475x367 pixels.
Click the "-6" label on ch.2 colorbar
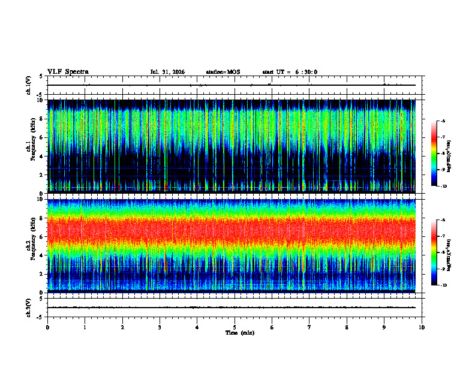click(x=443, y=220)
